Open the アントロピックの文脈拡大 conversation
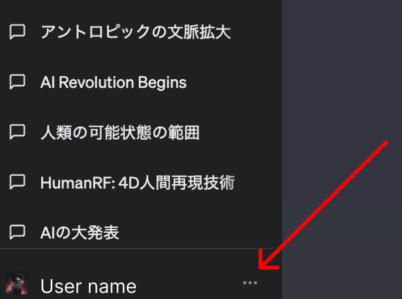 (x=136, y=32)
